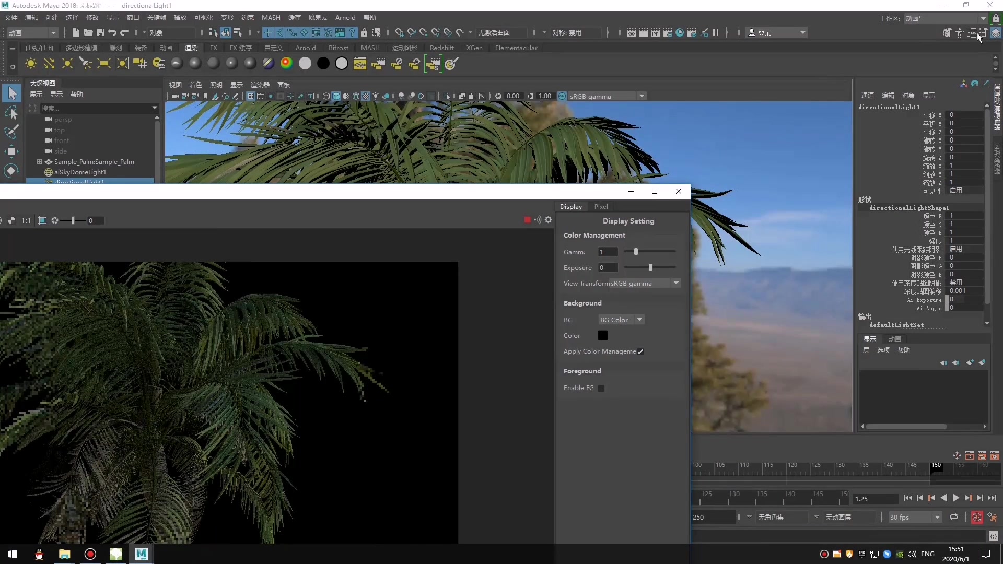The image size is (1003, 564).
Task: Switch to the Pixel tab
Action: [601, 207]
